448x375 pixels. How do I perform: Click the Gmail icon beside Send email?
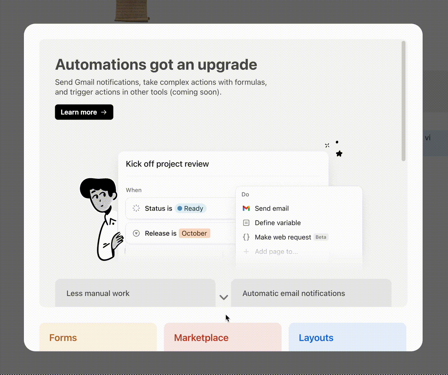246,208
